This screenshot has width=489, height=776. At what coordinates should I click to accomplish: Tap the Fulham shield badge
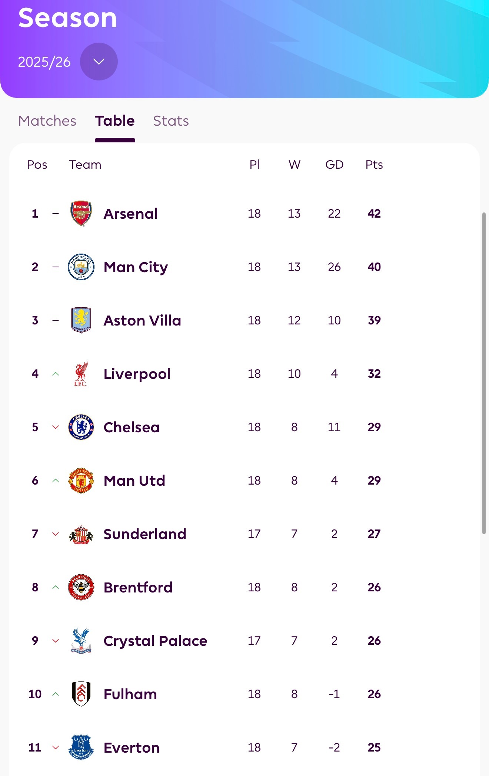point(81,694)
